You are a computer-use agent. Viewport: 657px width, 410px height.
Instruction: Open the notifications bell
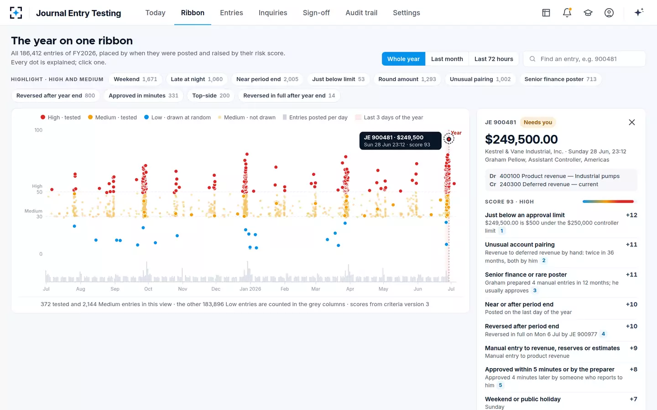pyautogui.click(x=567, y=13)
